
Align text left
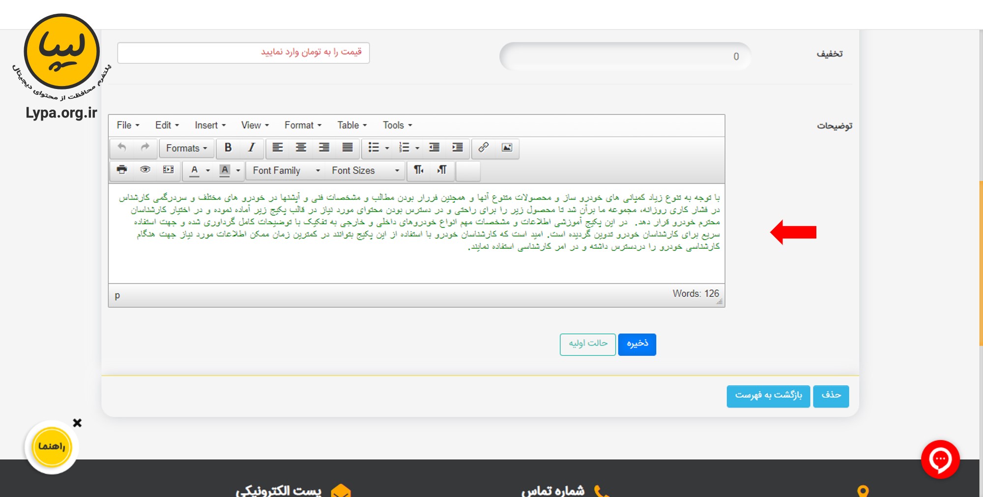(x=278, y=147)
